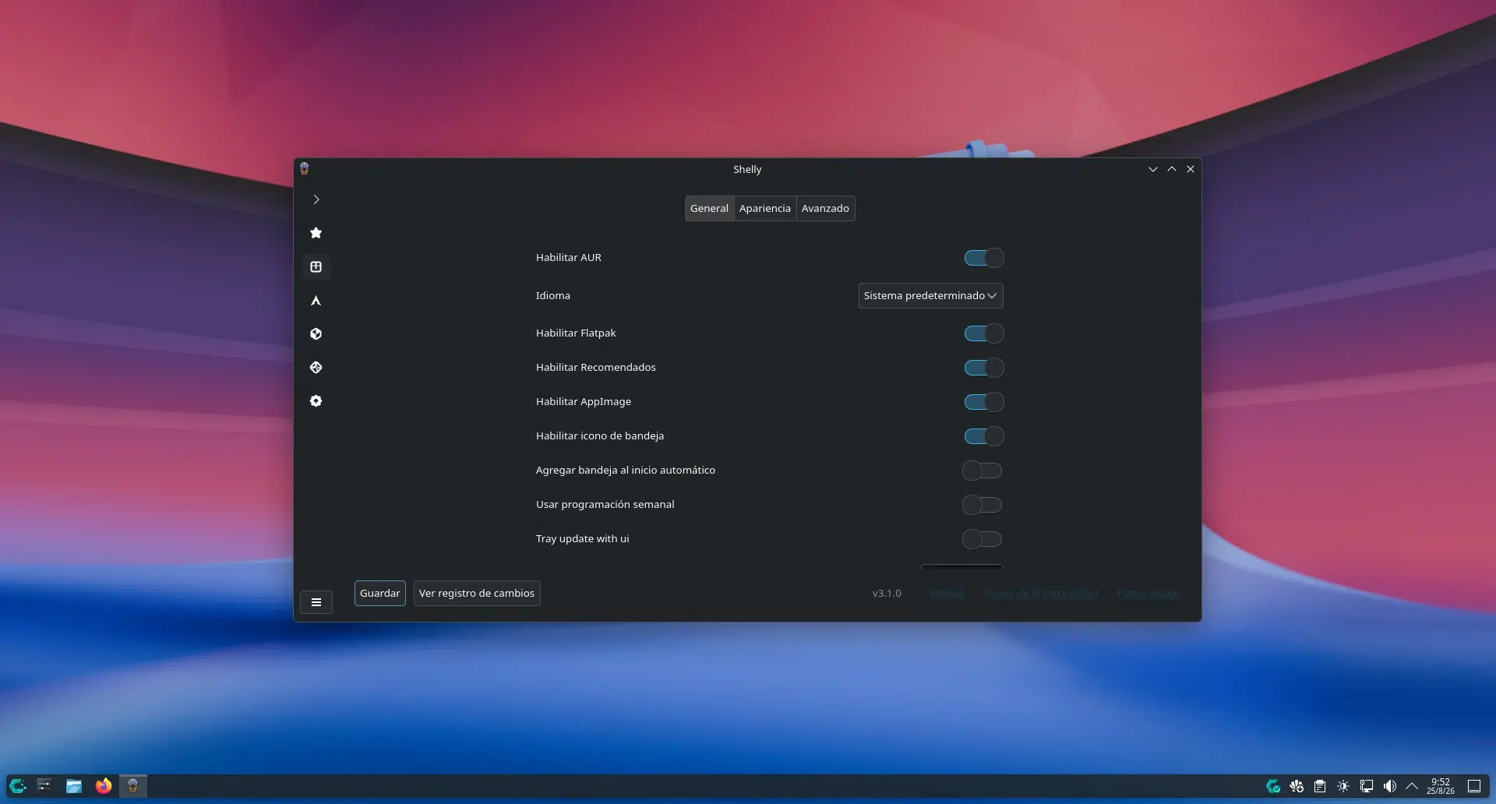Toggle the Habilitar icono de bandeja switch
The width and height of the screenshot is (1496, 804).
point(983,436)
